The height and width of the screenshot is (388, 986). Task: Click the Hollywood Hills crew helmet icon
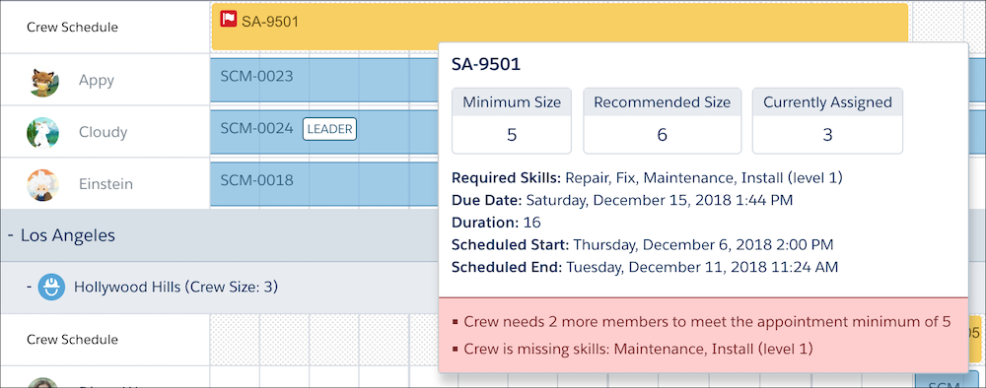point(51,287)
